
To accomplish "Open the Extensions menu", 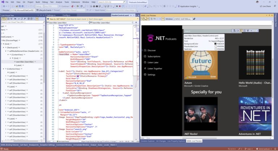I will tap(76, 2).
